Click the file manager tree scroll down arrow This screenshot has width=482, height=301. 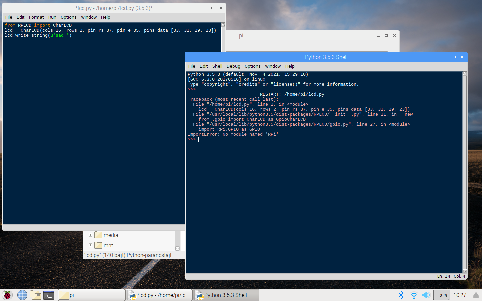point(178,248)
